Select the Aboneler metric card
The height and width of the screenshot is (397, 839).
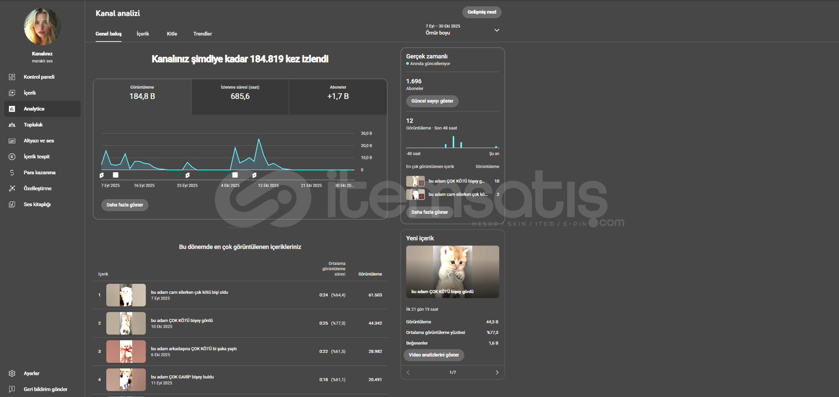click(x=338, y=96)
